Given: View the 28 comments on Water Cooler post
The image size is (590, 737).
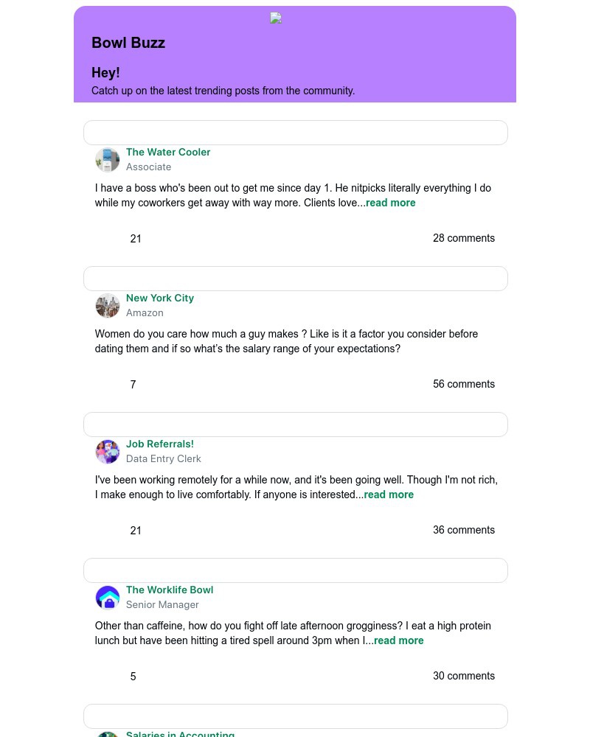Looking at the screenshot, I should (464, 239).
